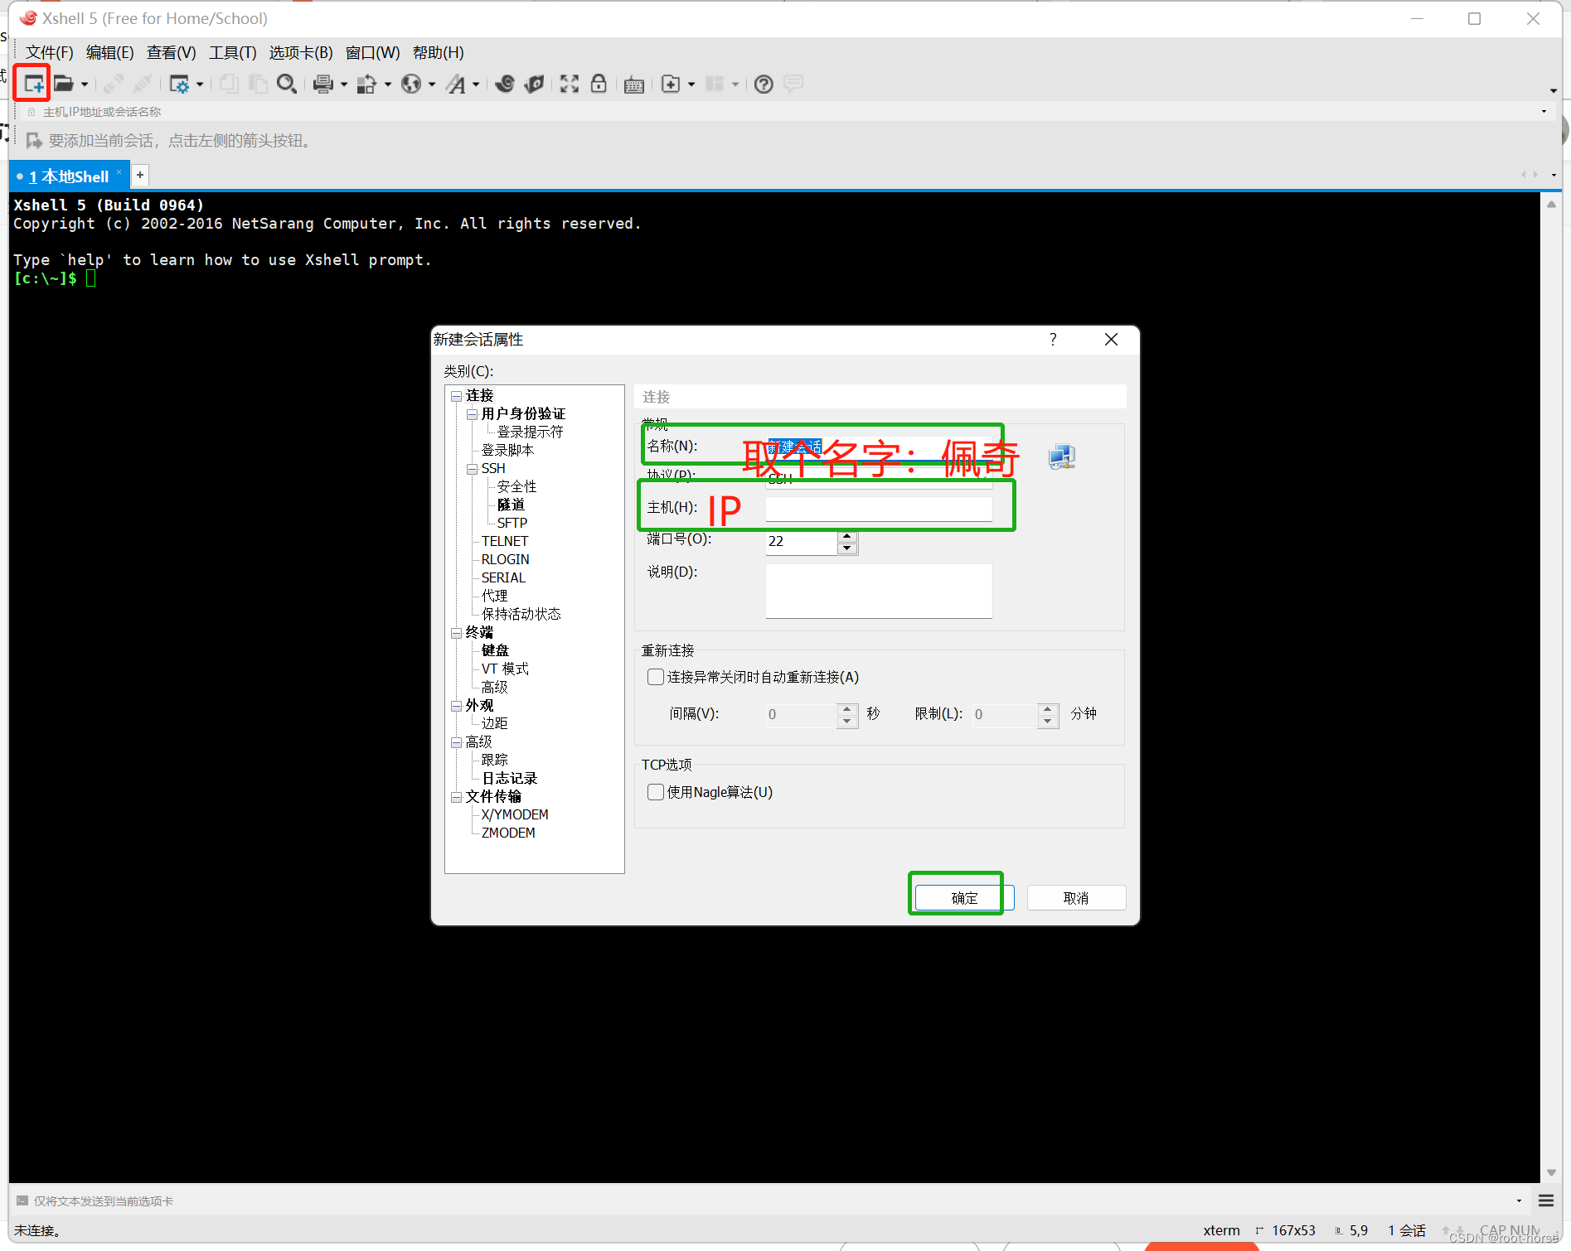The height and width of the screenshot is (1251, 1571).
Task: Launch Xftp from the red swirl icon
Action: pyautogui.click(x=505, y=84)
